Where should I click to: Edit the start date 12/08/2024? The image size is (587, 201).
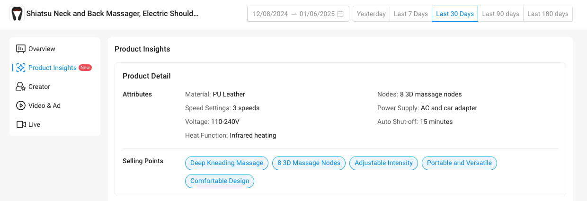coord(270,14)
